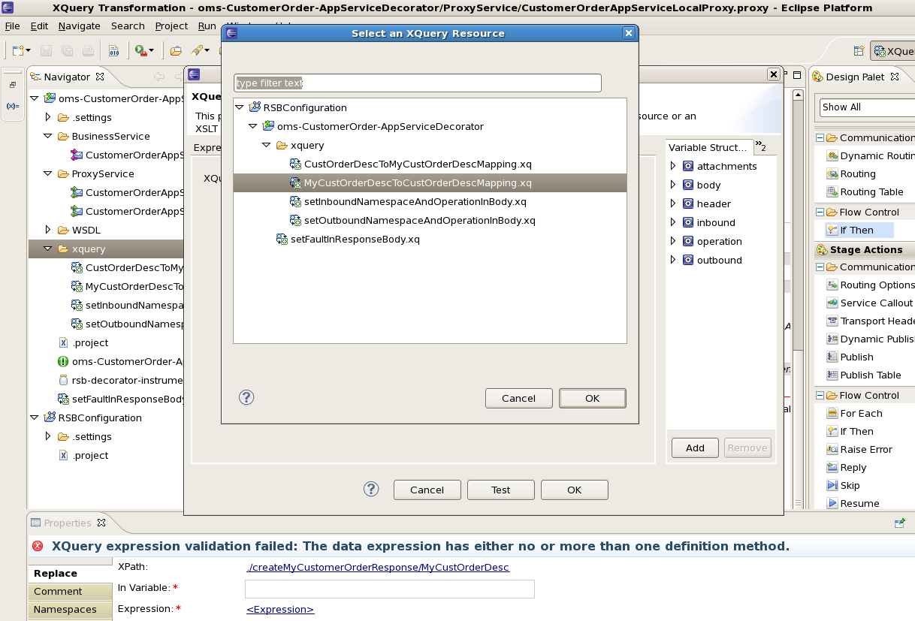Collapse the xquery folder in the dialog tree
This screenshot has height=621, width=915.
coord(267,145)
